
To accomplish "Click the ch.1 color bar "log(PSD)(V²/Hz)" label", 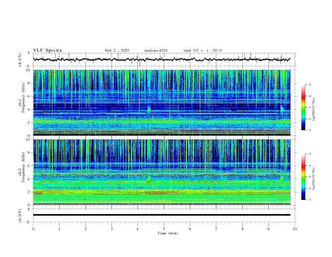I will point(314,110).
